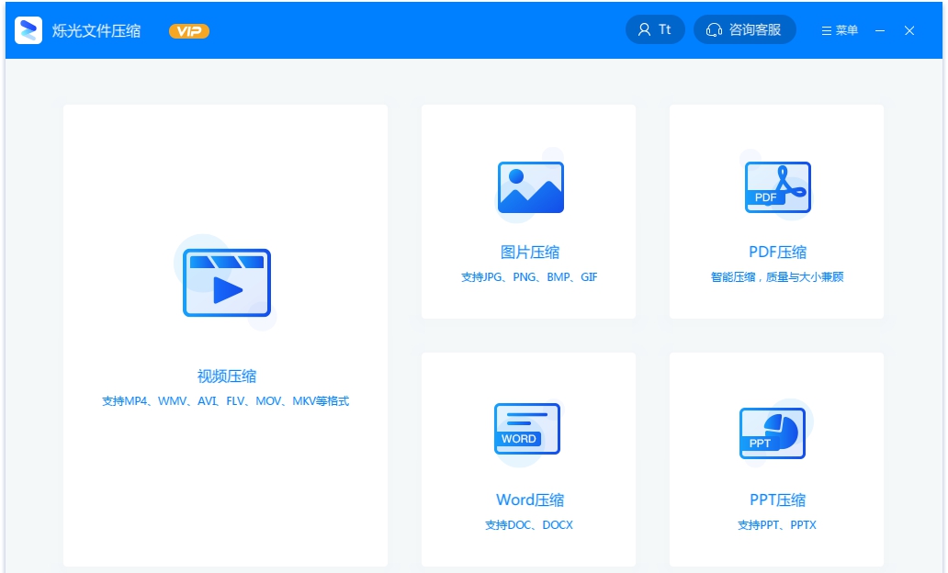This screenshot has height=573, width=948.
Task: Open the 图片压缩 card
Action: click(529, 211)
